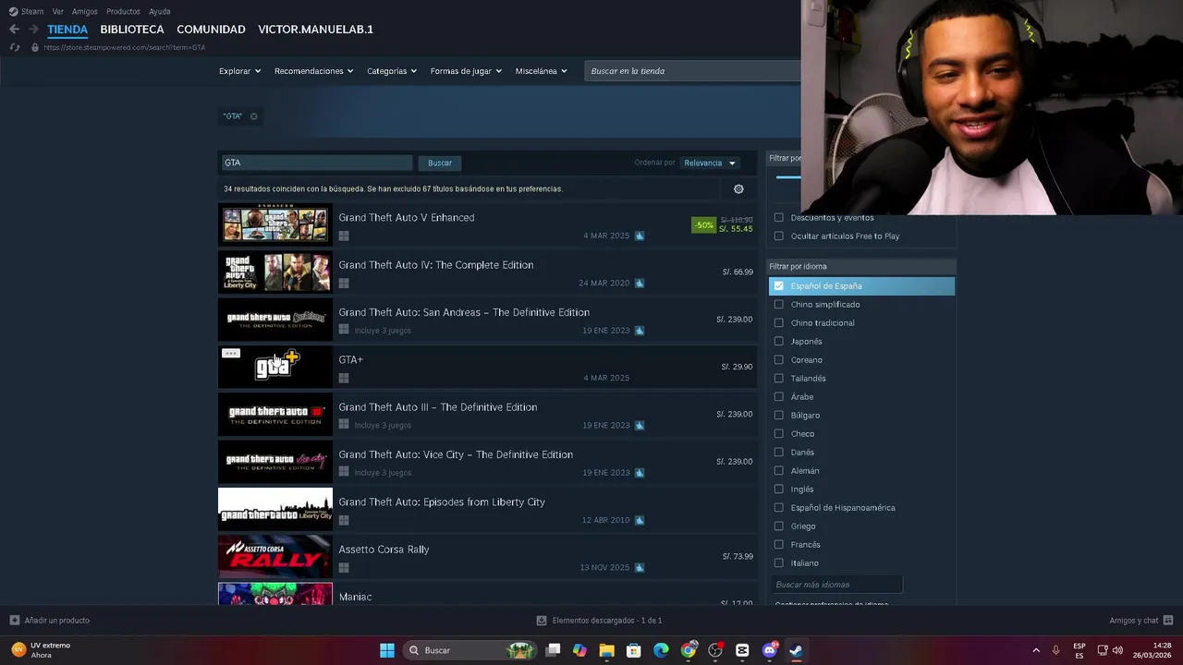Click Steam Deck icon on San Andreas row

(x=640, y=331)
